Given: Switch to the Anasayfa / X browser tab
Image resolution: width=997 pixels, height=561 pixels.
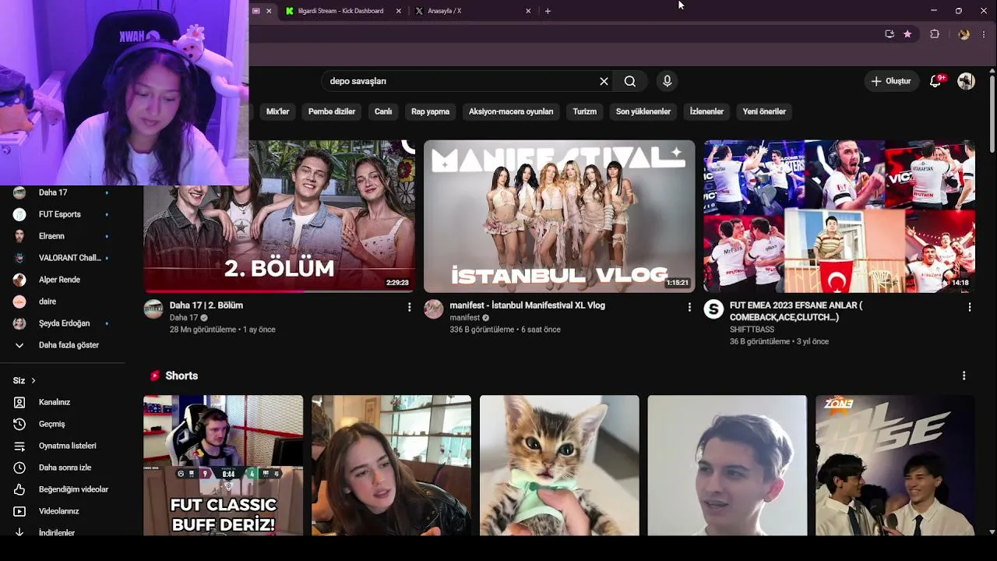Looking at the screenshot, I should [474, 11].
